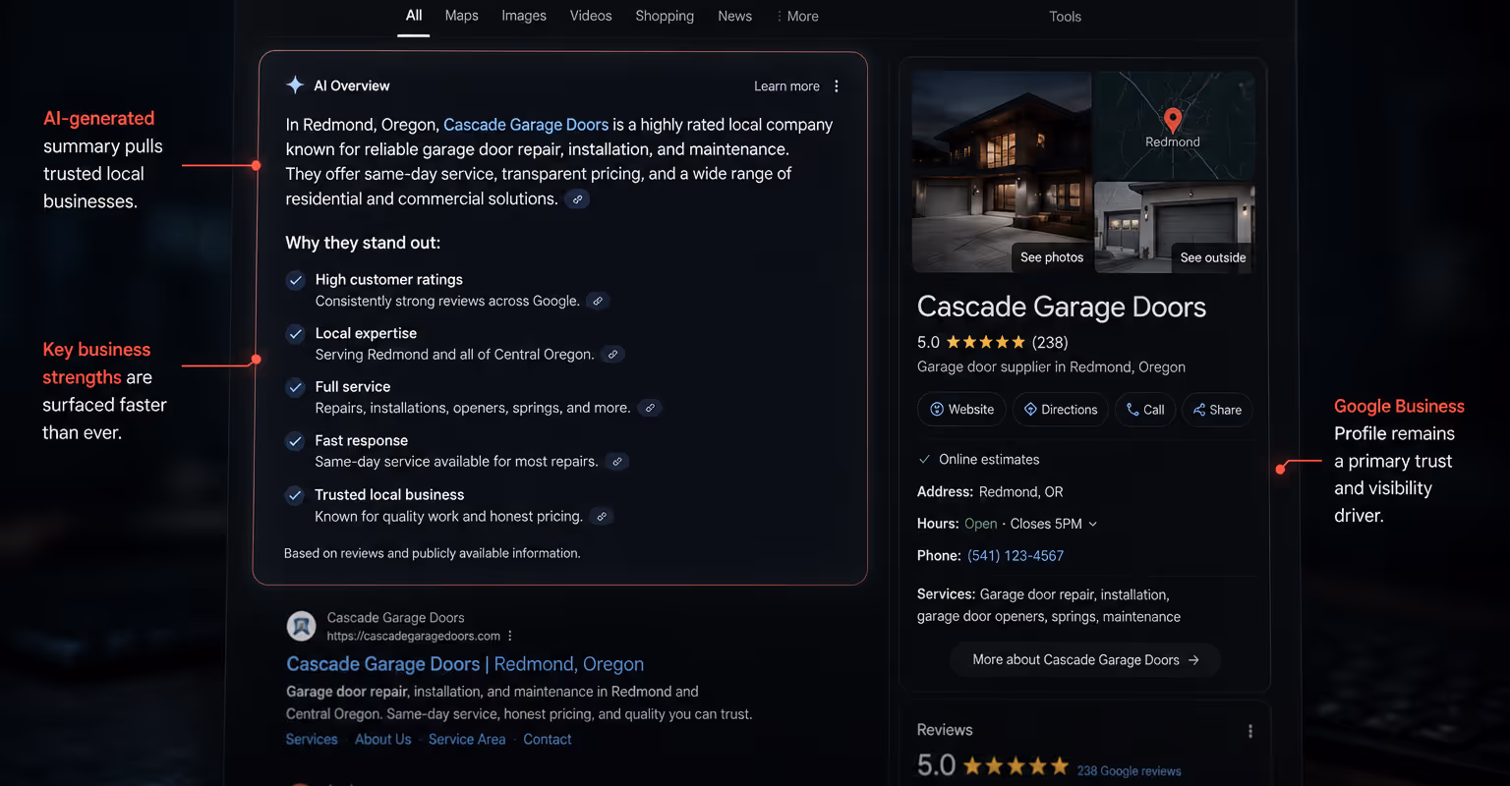The height and width of the screenshot is (786, 1510).
Task: Click the Directions button
Action: (1061, 410)
